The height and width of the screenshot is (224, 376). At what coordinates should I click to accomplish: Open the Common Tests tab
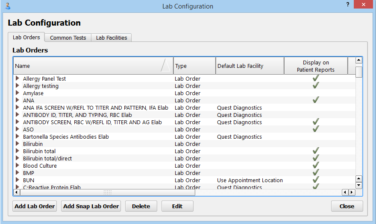point(68,38)
